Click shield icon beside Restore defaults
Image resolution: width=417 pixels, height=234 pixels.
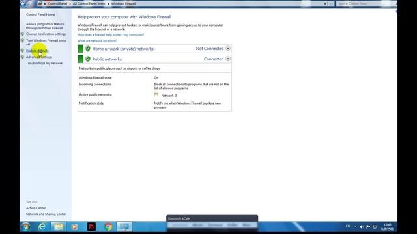[22, 51]
